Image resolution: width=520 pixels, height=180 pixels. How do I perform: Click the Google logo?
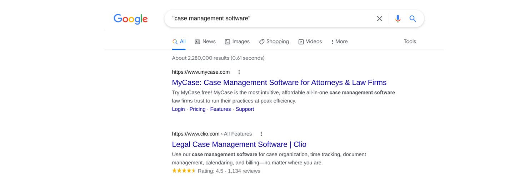point(130,19)
